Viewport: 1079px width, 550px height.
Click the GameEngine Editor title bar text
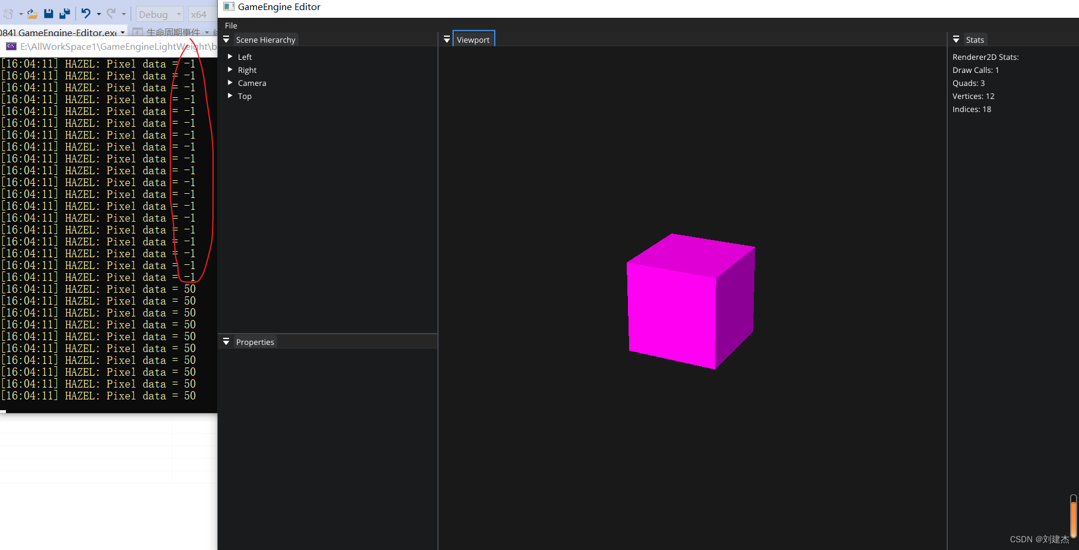(279, 7)
